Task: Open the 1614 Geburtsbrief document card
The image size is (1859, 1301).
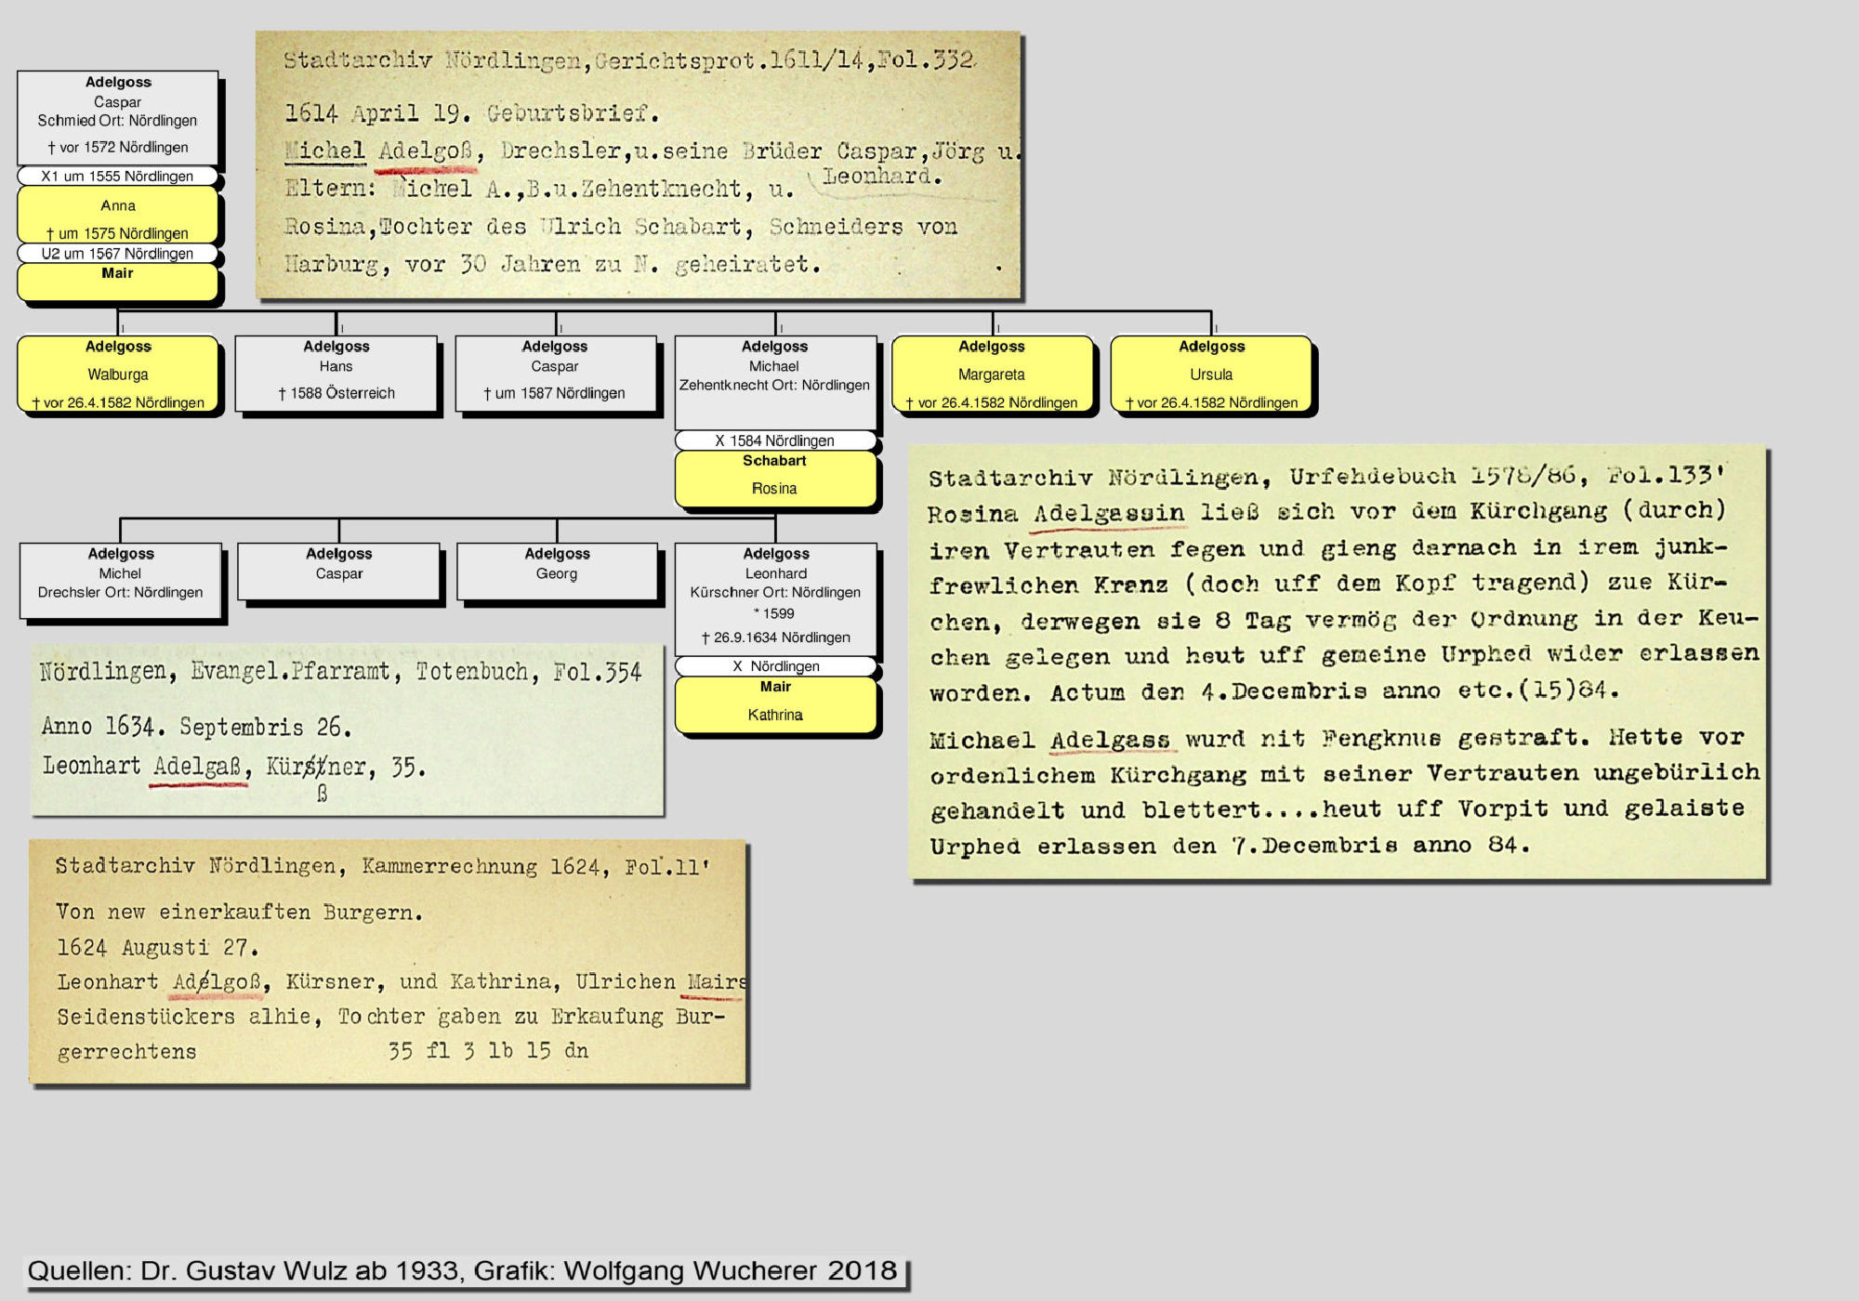Action: point(639,164)
